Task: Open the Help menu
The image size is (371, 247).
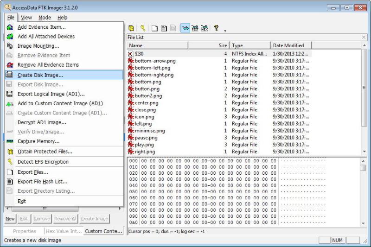Action: [x=62, y=18]
